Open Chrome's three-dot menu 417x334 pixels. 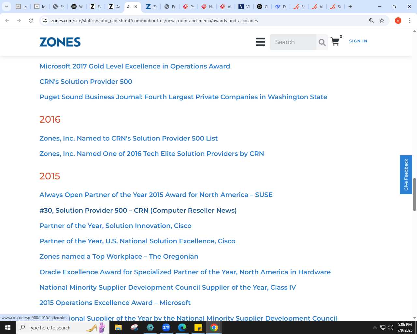click(410, 21)
